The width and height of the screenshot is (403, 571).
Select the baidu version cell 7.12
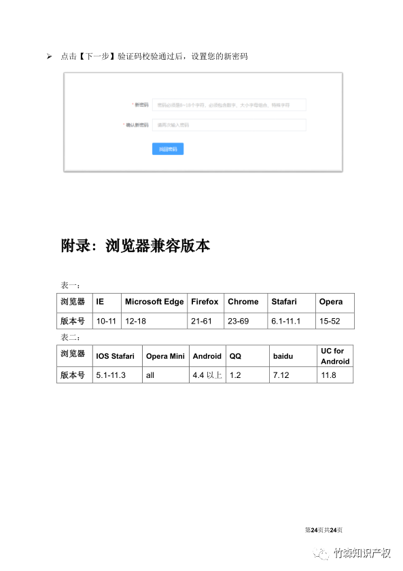[293, 375]
